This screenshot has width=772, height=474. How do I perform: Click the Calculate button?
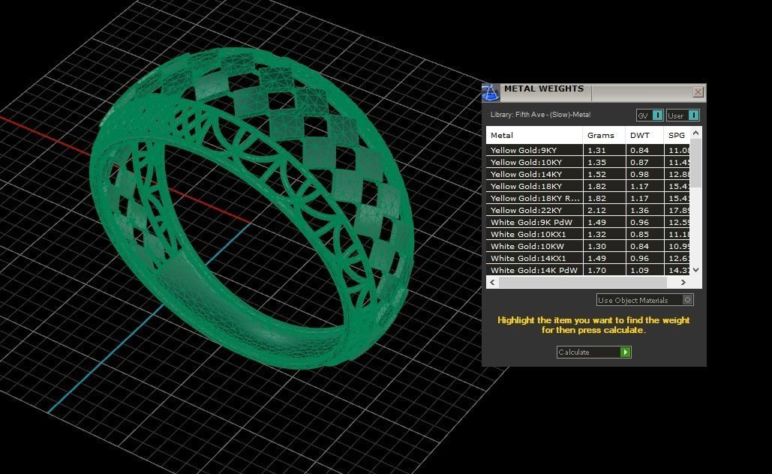coord(593,352)
